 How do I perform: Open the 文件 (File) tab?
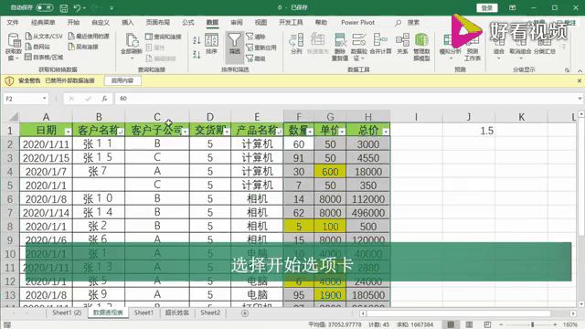12,22
